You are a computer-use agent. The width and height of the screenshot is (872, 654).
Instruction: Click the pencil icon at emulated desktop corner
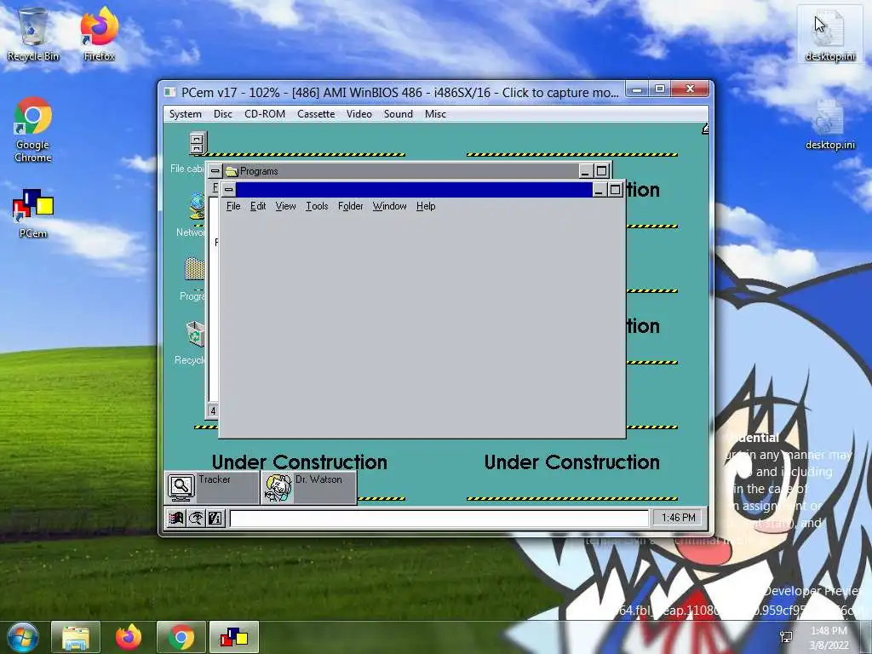[705, 129]
